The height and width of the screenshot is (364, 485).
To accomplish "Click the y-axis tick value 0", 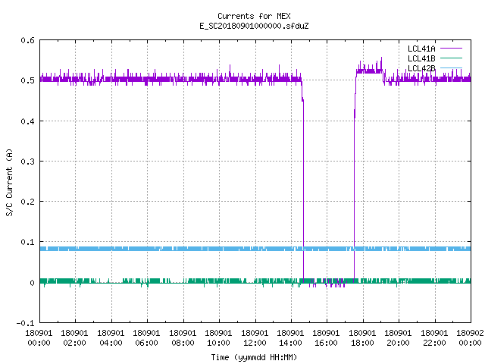I will pos(32,283).
